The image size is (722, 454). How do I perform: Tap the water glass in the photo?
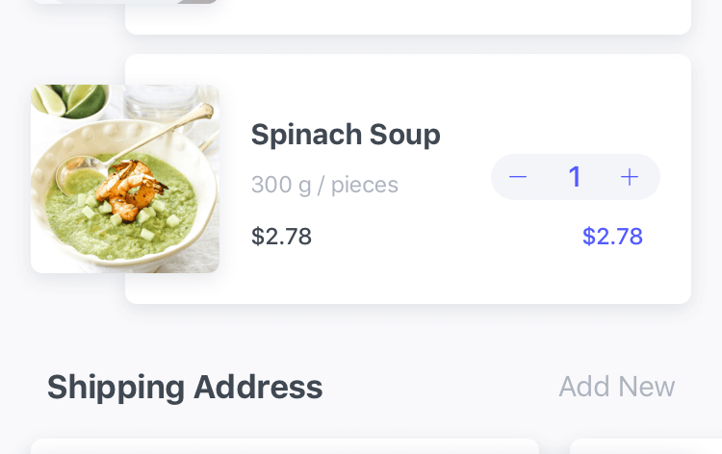(161, 104)
